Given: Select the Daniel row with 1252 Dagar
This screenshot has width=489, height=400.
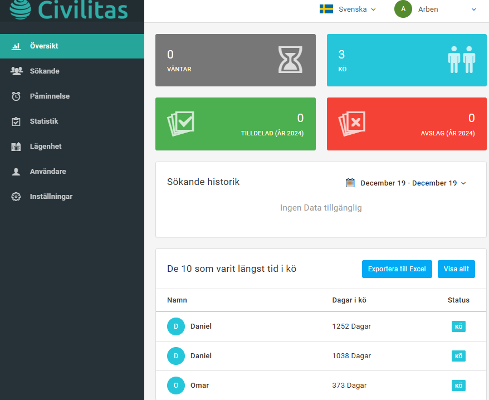Looking at the screenshot, I should coord(320,326).
